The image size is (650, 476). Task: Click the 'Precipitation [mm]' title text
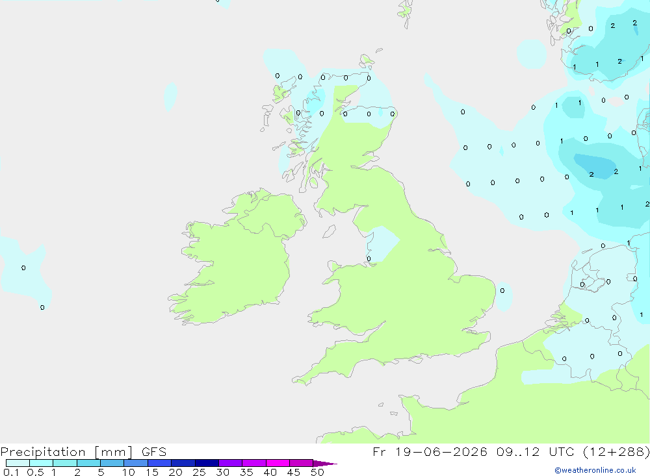tap(66, 452)
